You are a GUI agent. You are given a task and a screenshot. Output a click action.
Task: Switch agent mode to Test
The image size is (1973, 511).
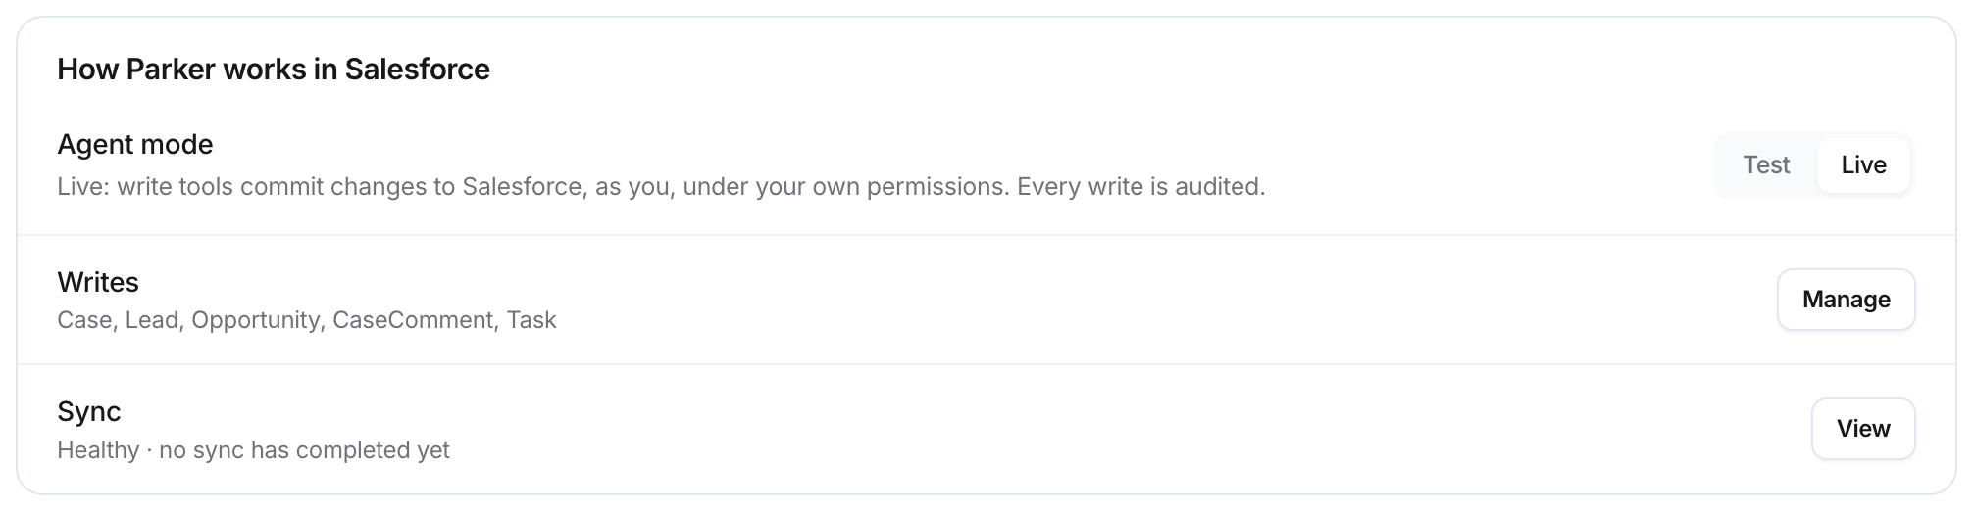tap(1765, 165)
